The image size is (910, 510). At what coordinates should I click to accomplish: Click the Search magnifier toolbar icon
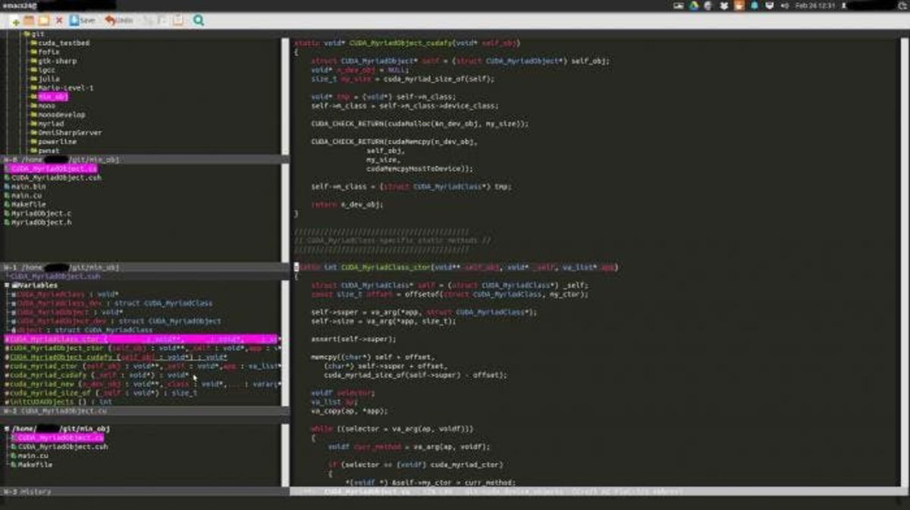pos(198,20)
